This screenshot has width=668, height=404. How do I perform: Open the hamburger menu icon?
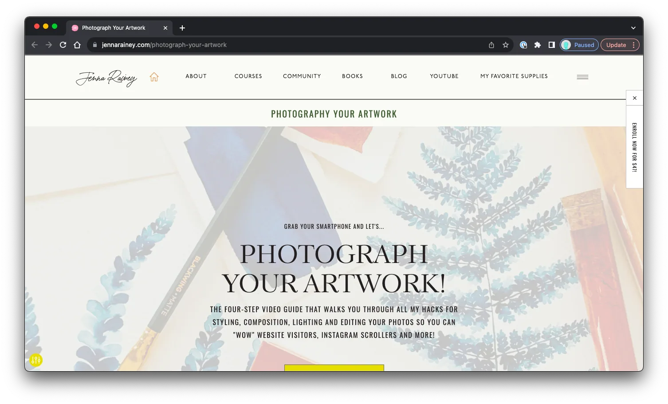point(582,77)
